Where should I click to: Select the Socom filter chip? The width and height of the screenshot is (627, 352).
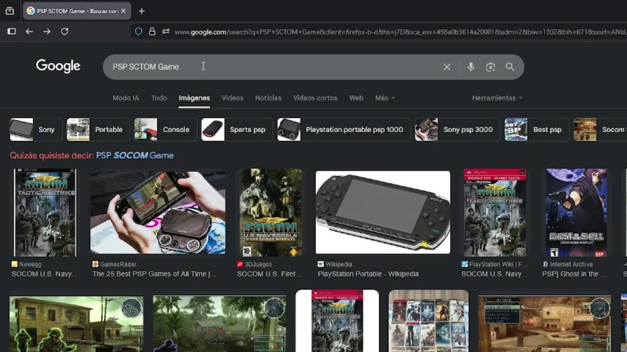click(x=600, y=130)
